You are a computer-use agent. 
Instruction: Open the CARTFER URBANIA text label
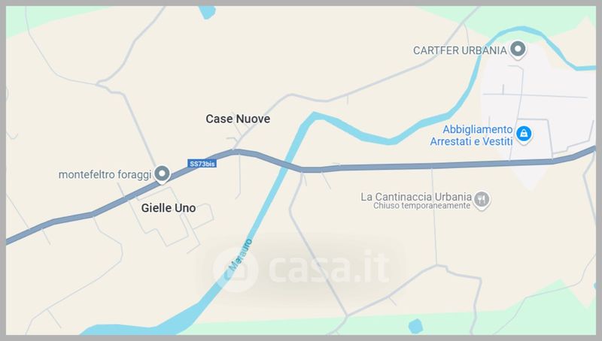(460, 50)
